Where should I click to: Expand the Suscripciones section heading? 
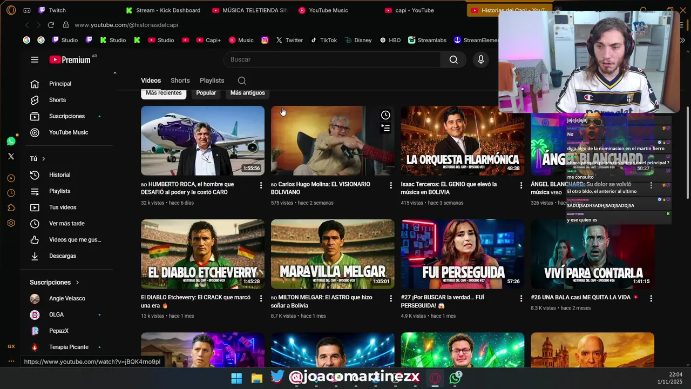coord(55,283)
